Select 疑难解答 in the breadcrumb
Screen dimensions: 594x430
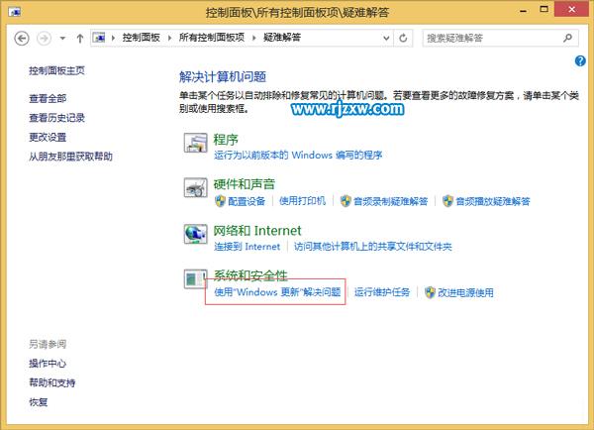click(282, 38)
